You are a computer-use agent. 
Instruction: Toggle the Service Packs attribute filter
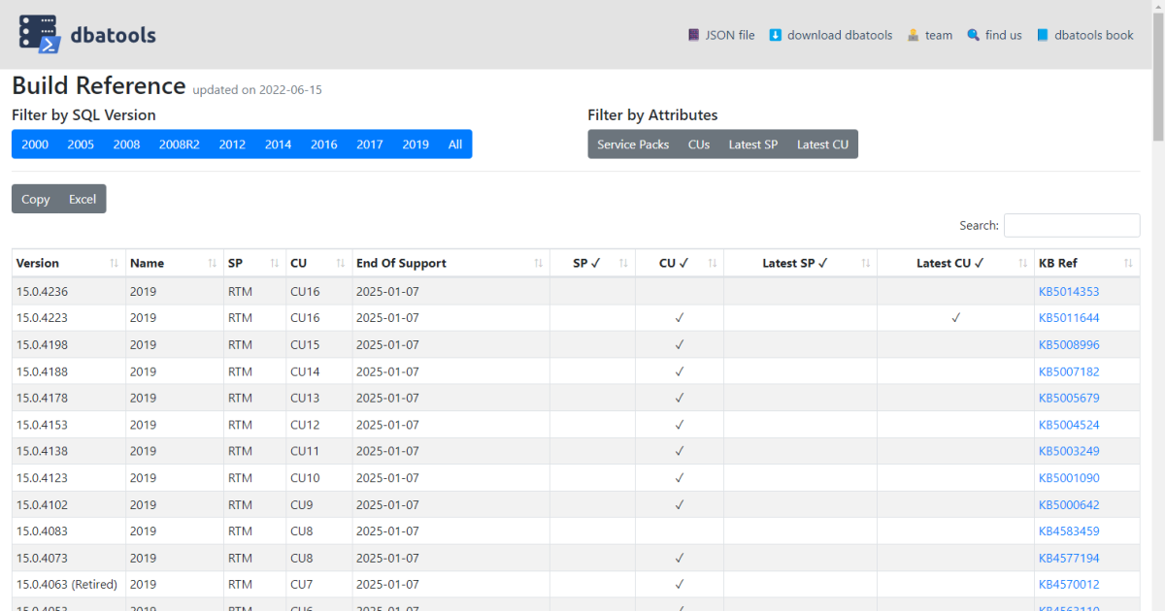[633, 145]
